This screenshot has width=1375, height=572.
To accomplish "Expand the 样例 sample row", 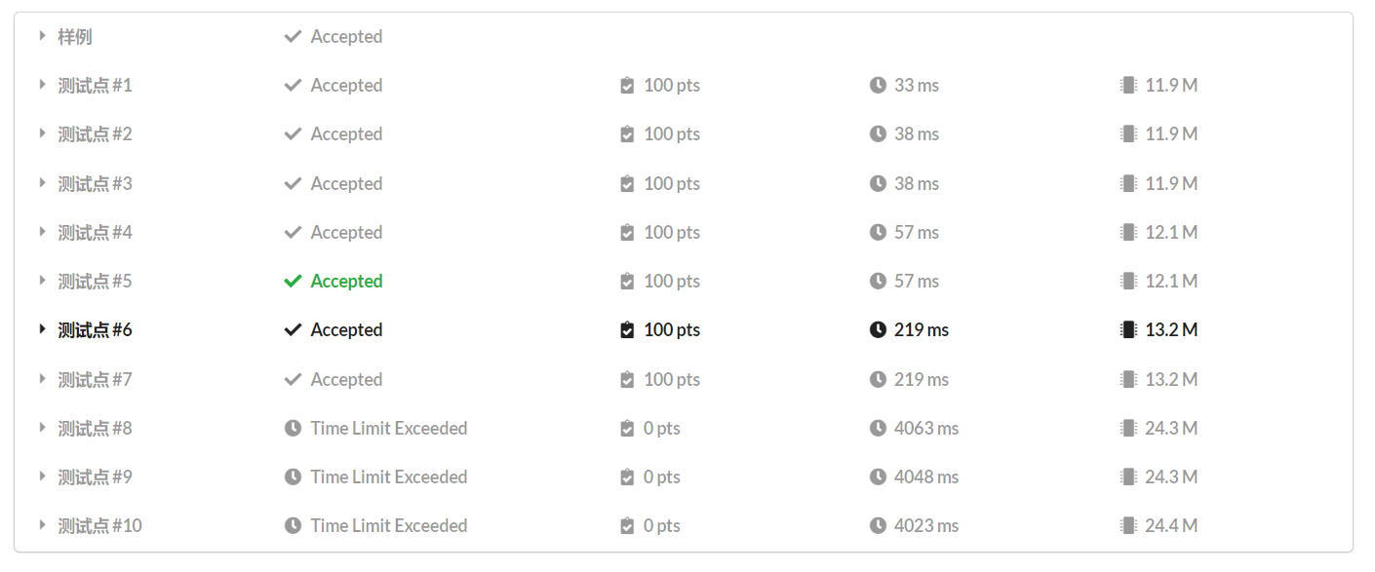I will 42,36.
